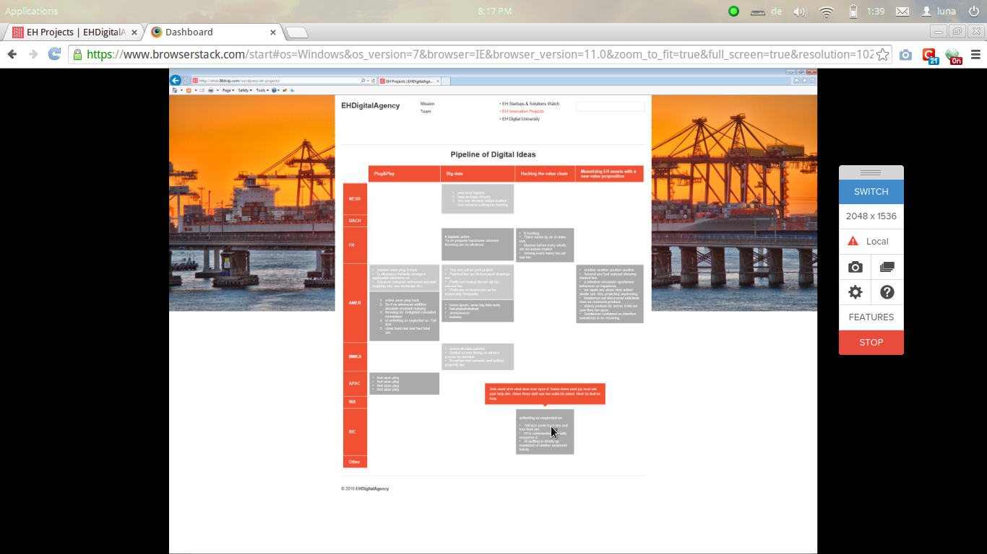Click the EHDigitalAgency footer link

(372, 489)
